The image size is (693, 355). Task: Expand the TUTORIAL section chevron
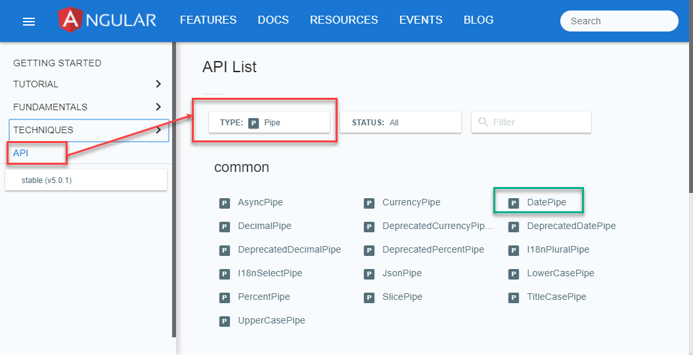click(158, 84)
